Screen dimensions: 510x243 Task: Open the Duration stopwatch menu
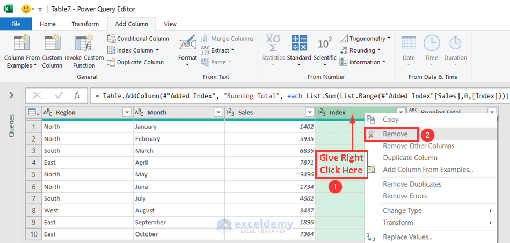tap(455, 50)
